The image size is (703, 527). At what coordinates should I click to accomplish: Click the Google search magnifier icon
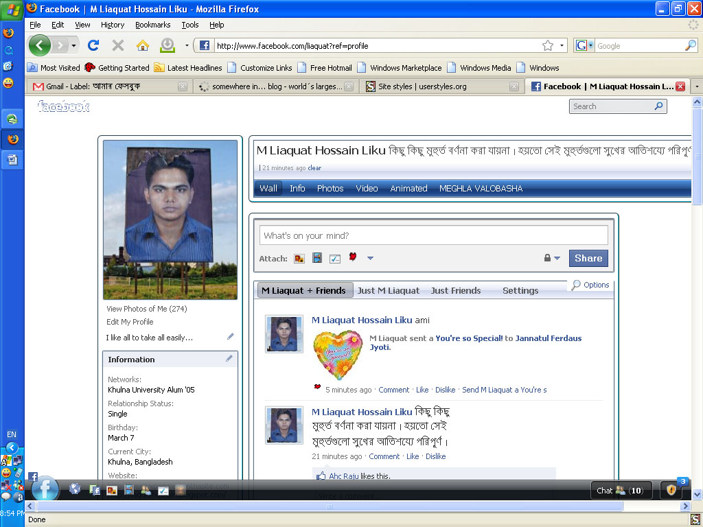point(691,45)
